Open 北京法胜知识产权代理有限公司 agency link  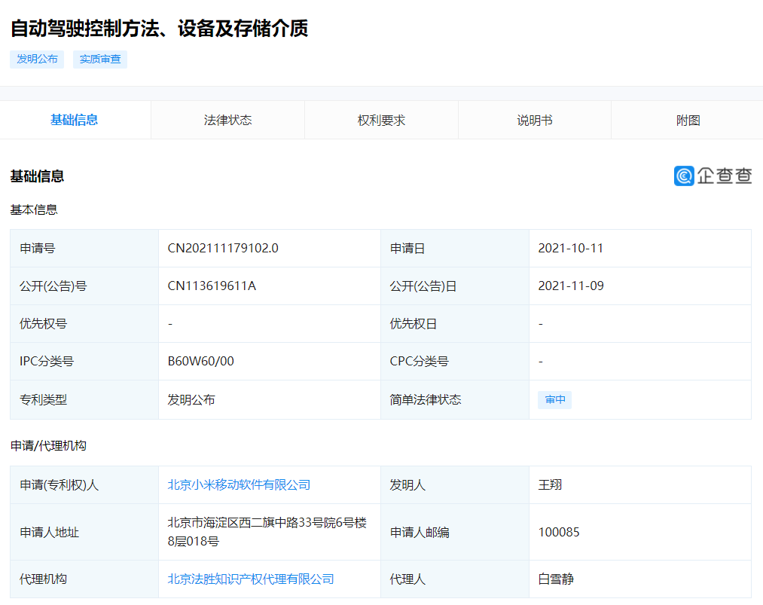coord(250,579)
